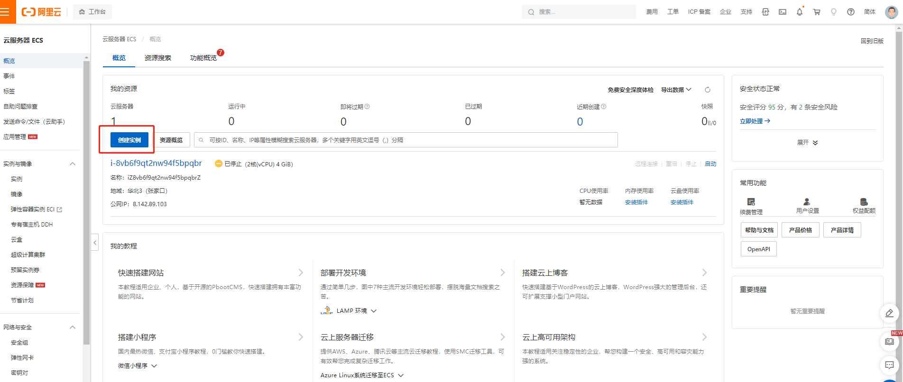Open the shopping cart
Image resolution: width=903 pixels, height=382 pixels.
[x=817, y=12]
